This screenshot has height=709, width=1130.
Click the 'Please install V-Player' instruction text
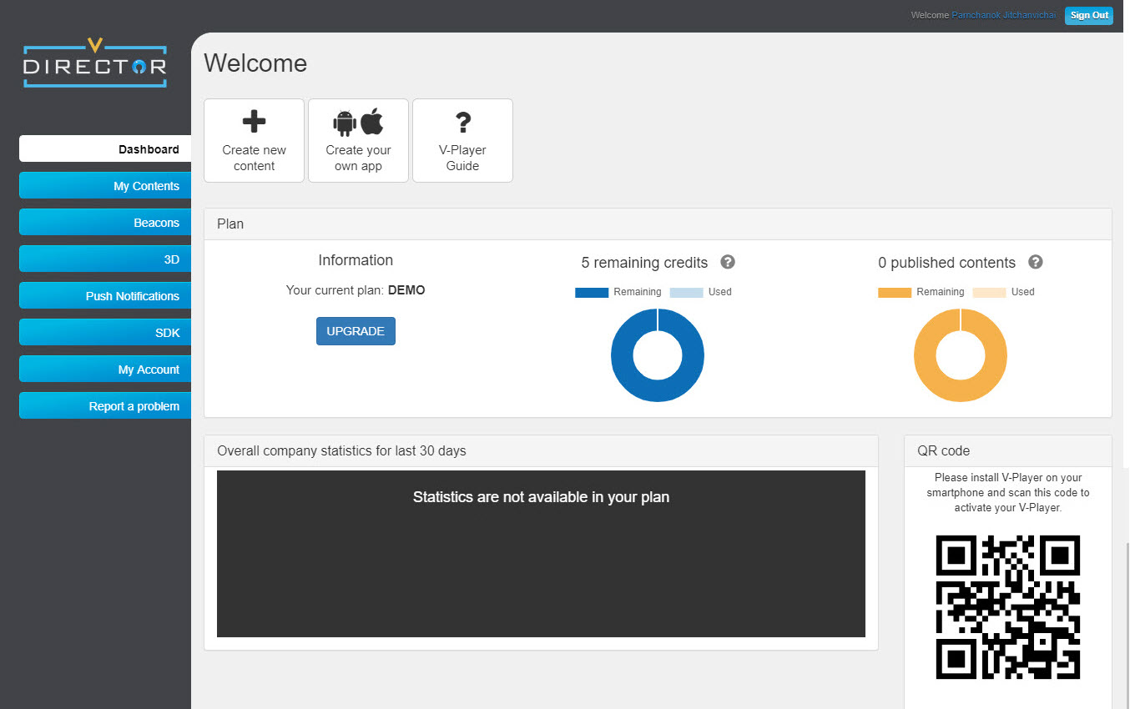coord(1008,492)
